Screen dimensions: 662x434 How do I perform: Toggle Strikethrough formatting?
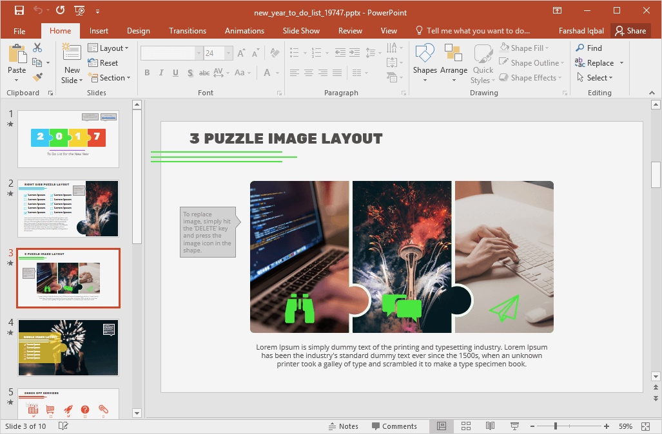(x=204, y=73)
